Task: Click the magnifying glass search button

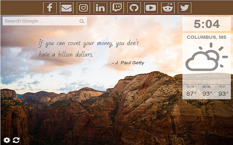Action: [82, 21]
